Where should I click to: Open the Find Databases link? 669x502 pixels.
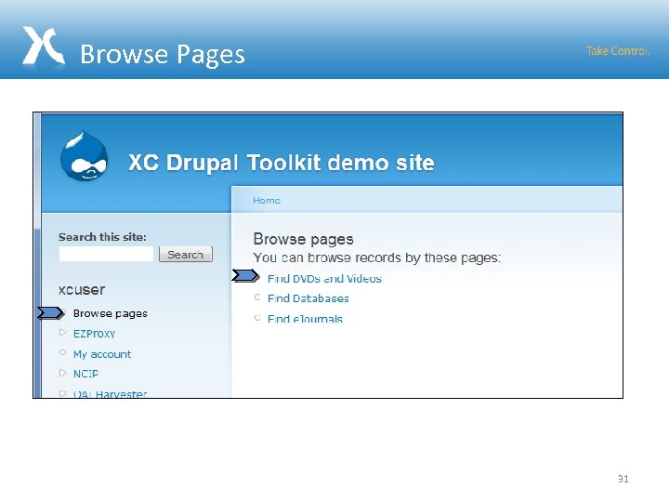coord(308,298)
